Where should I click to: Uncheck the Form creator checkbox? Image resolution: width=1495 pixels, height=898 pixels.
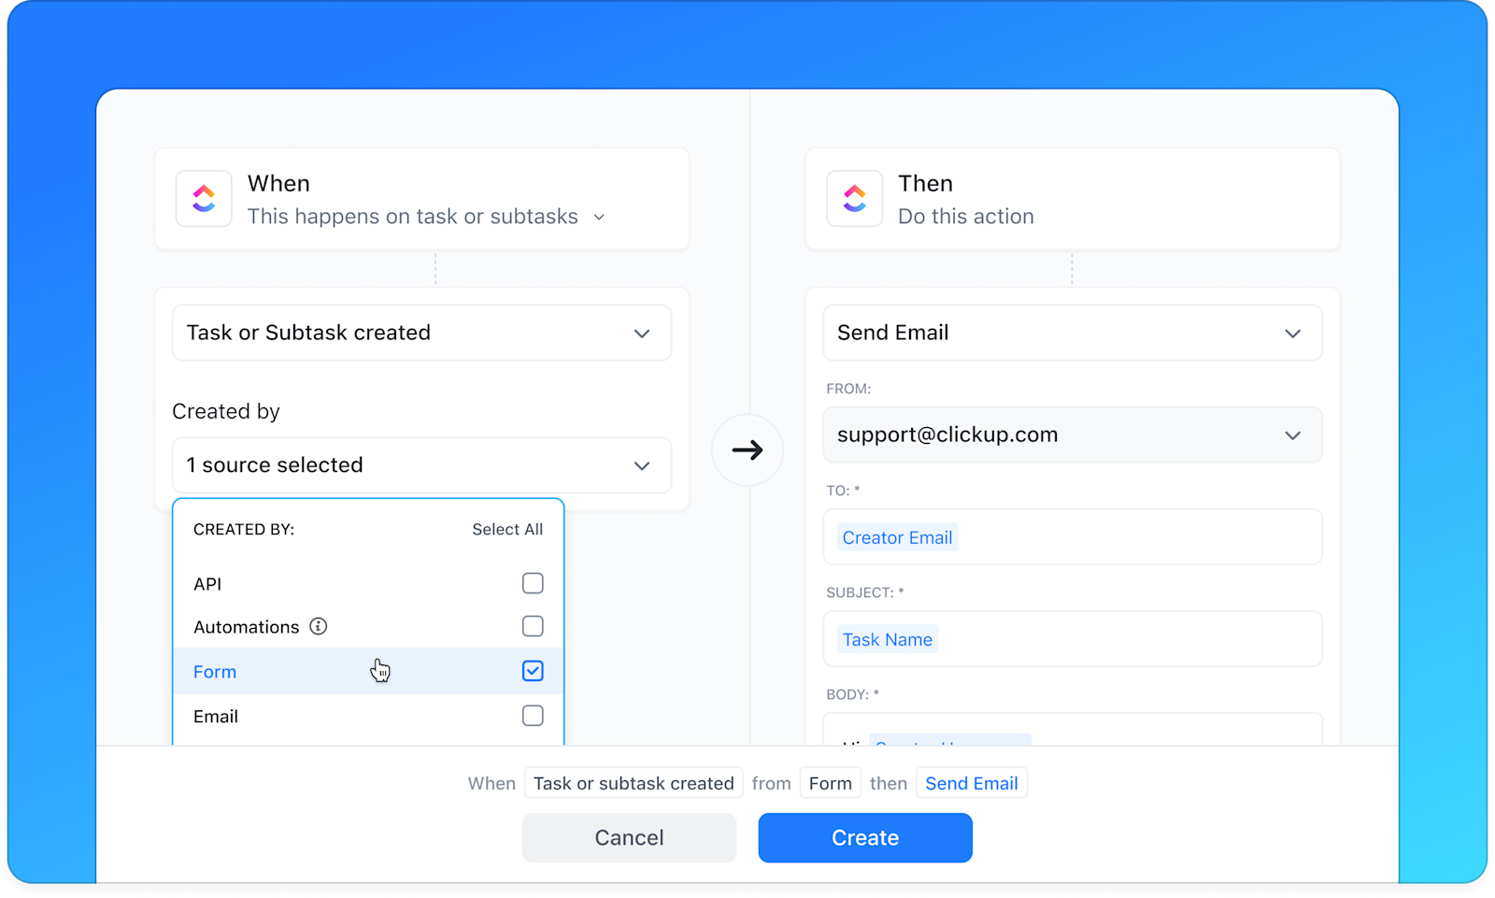point(533,670)
